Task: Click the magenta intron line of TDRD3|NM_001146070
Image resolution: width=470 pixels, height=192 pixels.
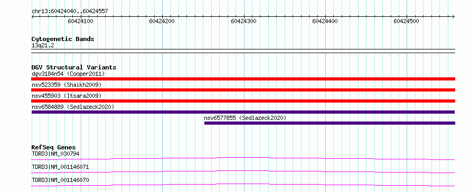Action: coord(243,185)
